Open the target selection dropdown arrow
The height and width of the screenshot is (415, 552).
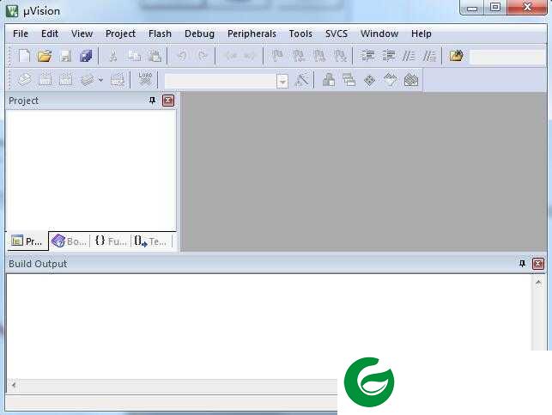click(282, 82)
